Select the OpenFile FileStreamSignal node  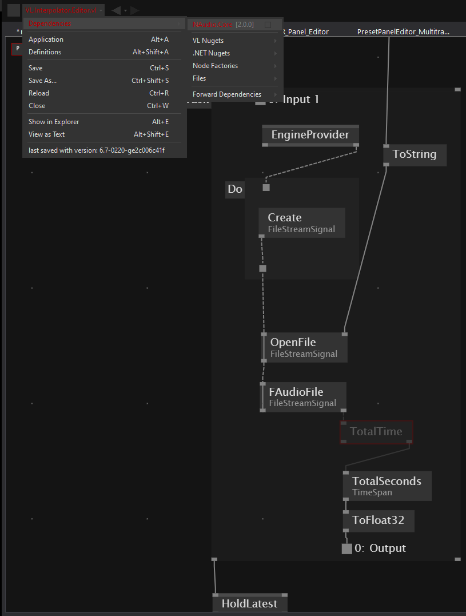tap(304, 347)
